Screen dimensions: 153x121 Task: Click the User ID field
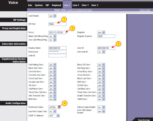point(106,48)
